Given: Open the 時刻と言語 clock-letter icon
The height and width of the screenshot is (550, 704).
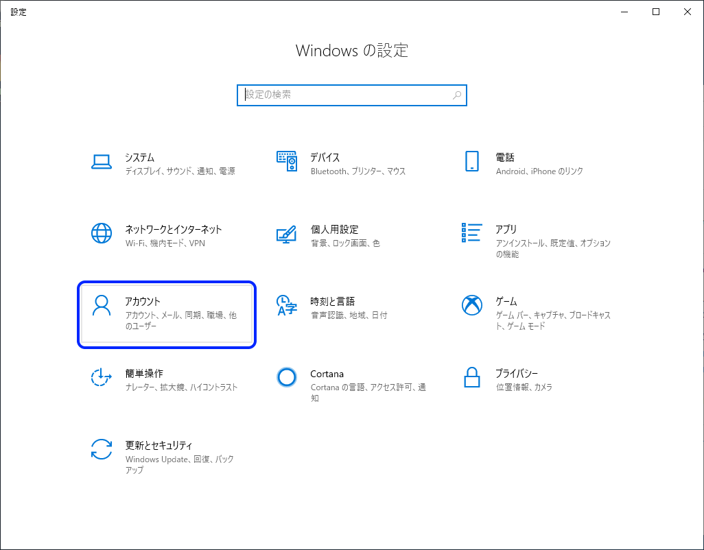Looking at the screenshot, I should [x=286, y=305].
